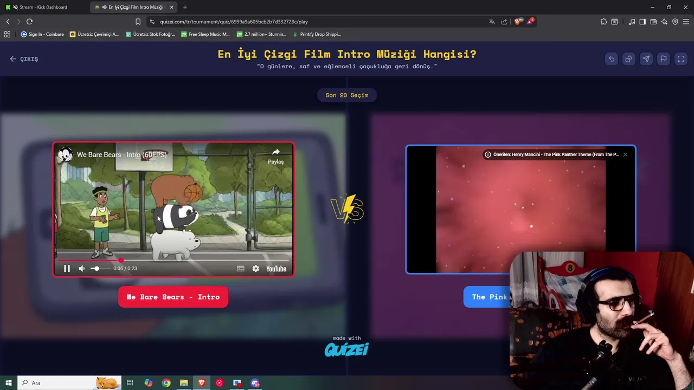This screenshot has height=390, width=694.
Task: Click the Son 20 Seçim round indicator
Action: click(347, 95)
